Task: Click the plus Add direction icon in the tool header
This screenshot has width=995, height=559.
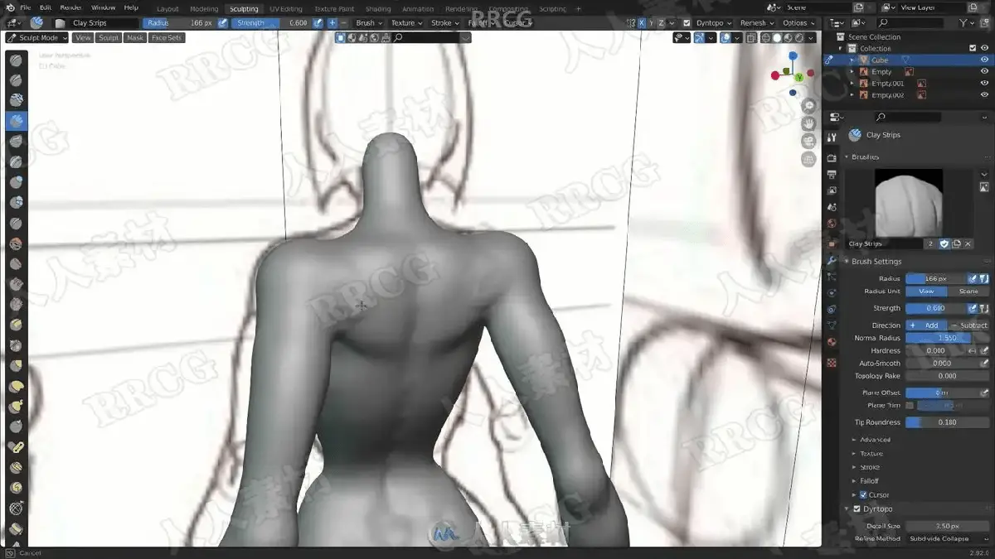Action: pyautogui.click(x=332, y=23)
